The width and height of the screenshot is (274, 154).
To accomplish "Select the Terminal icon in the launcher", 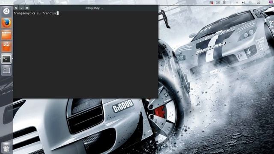I will pos(6,59).
